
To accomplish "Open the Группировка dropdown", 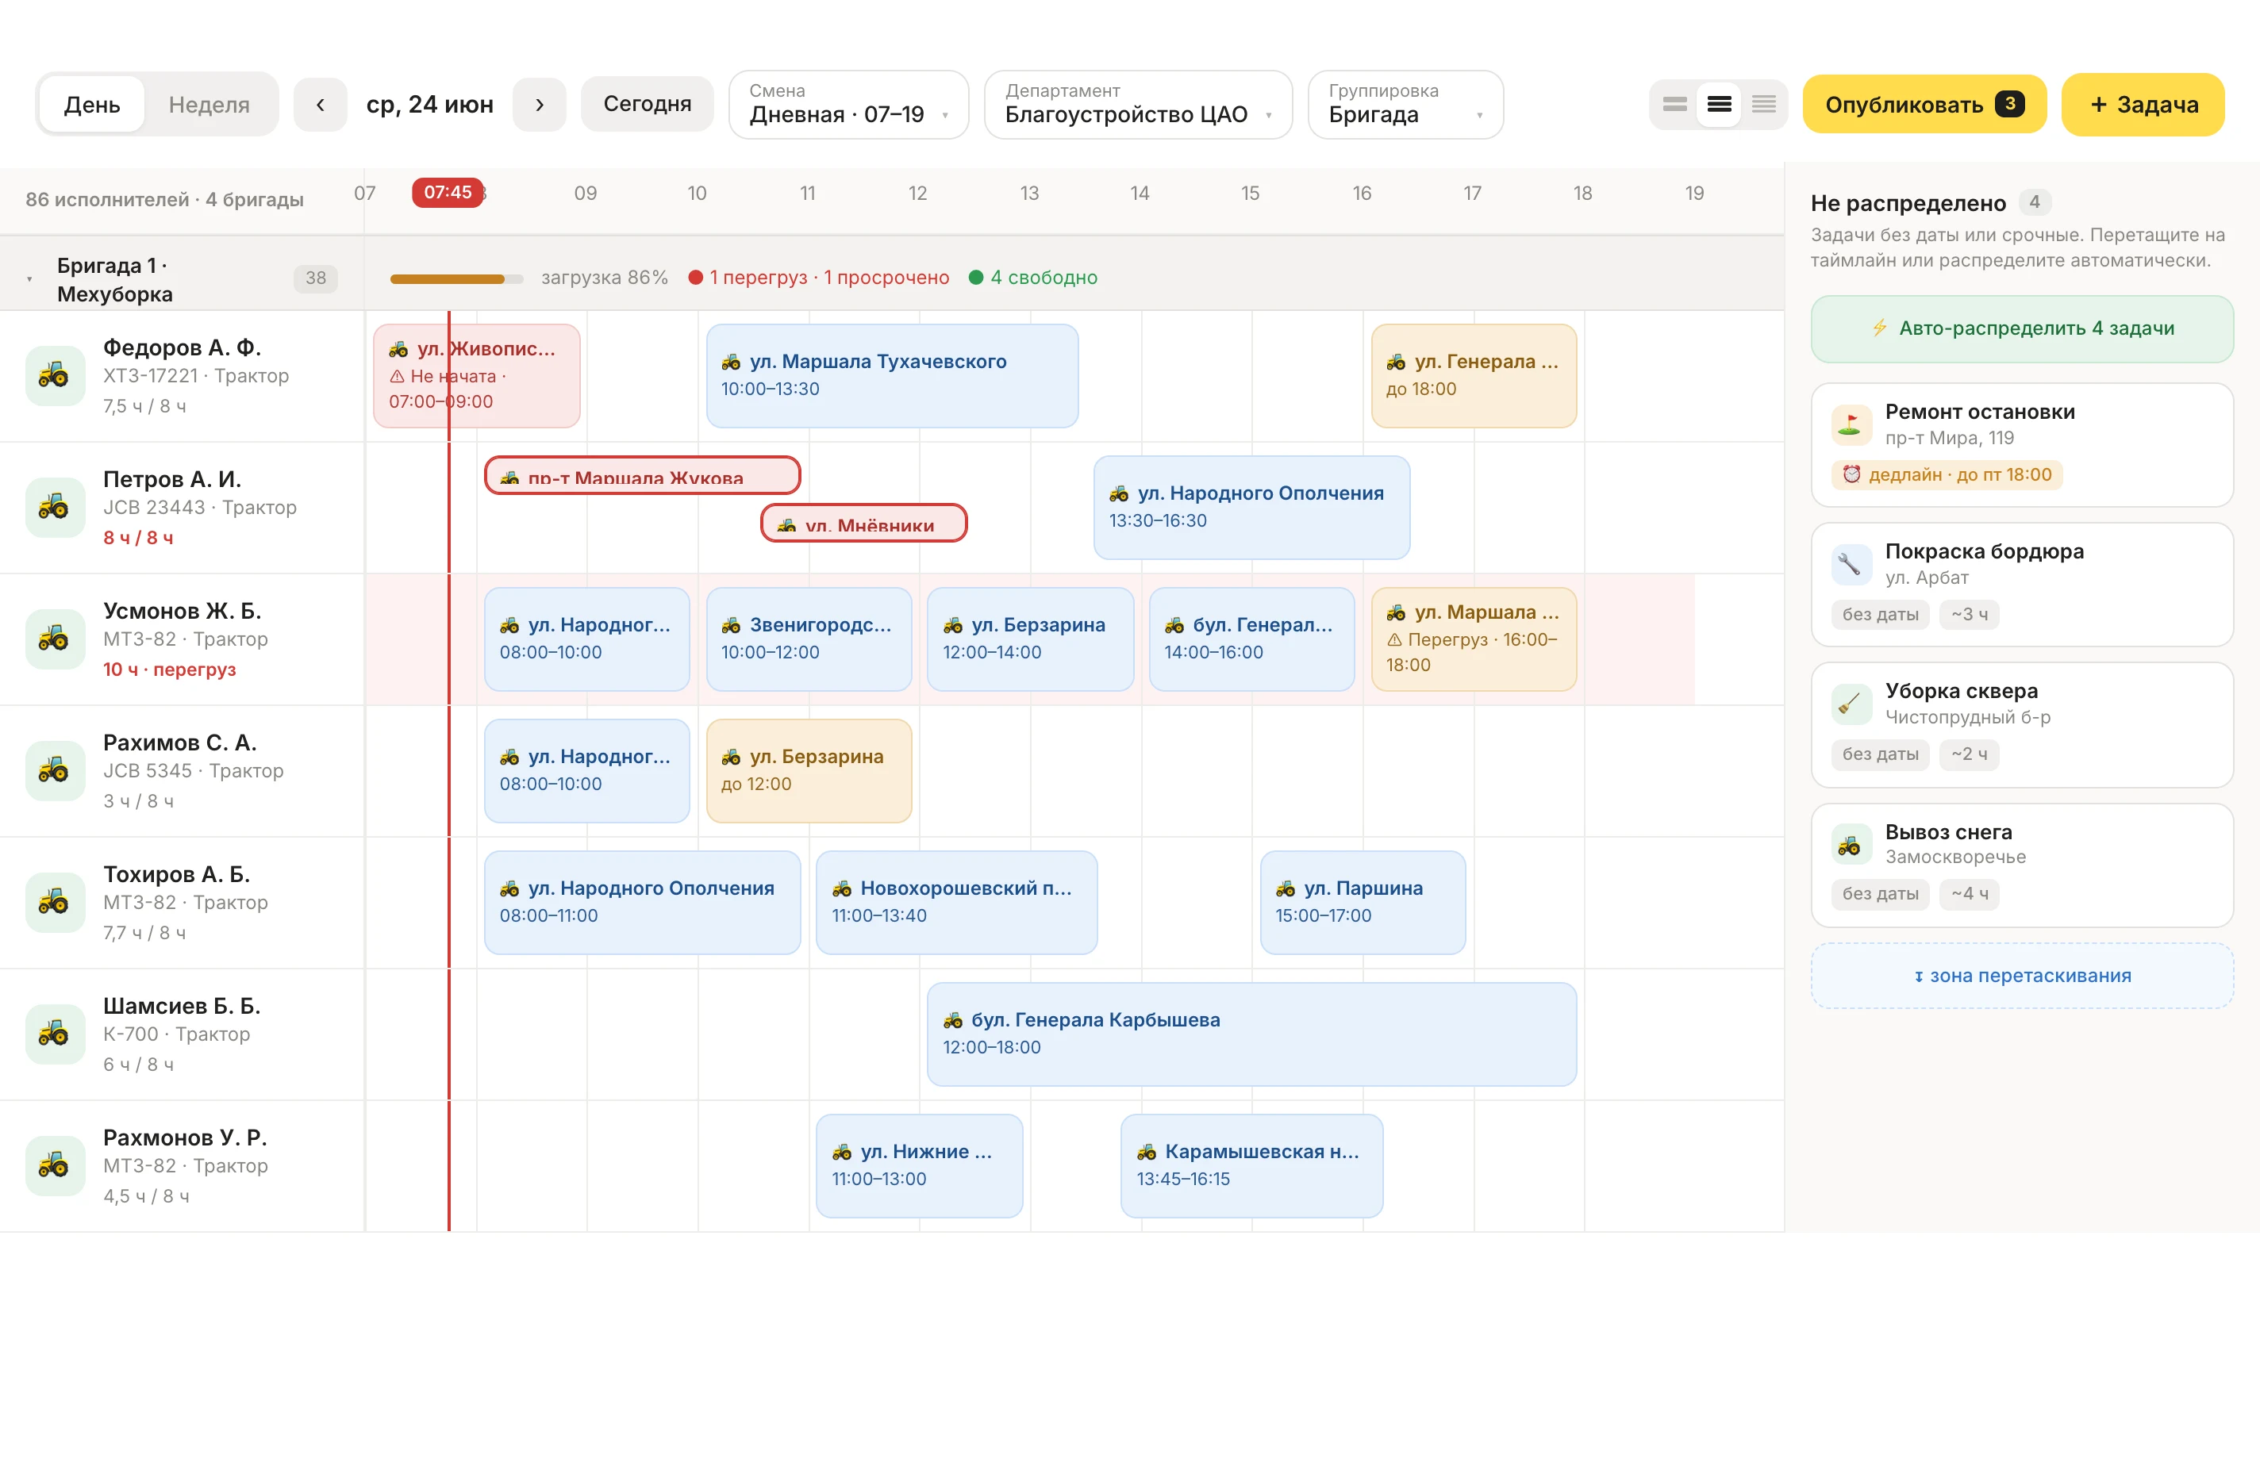I will tap(1405, 104).
